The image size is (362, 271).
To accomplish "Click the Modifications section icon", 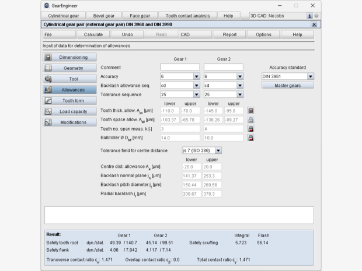I will coord(48,122).
